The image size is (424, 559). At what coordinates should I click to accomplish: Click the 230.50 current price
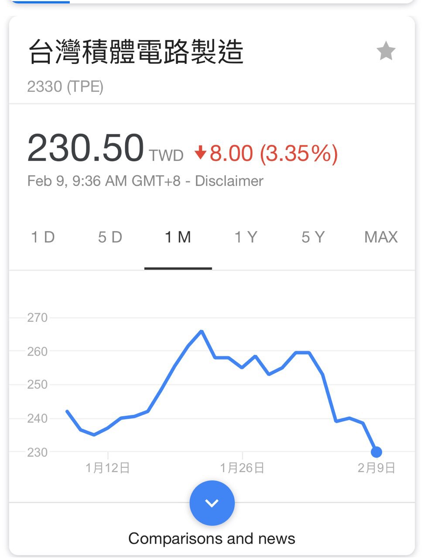(85, 148)
